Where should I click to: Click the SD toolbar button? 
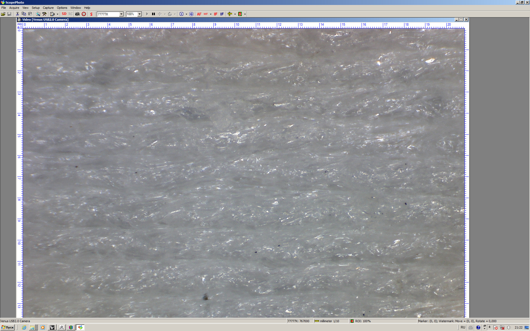[64, 14]
